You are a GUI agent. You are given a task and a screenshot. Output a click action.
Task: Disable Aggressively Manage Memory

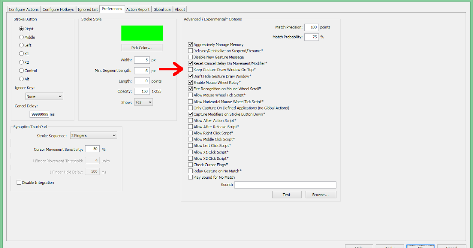pos(190,44)
